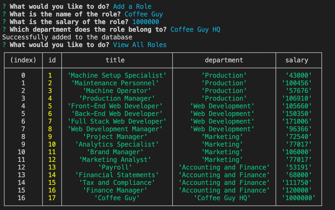Click the 'title' column header
The height and width of the screenshot is (210, 335).
(x=115, y=60)
